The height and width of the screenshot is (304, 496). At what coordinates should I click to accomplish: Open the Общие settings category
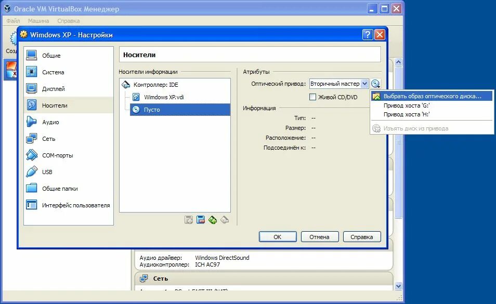pos(68,55)
